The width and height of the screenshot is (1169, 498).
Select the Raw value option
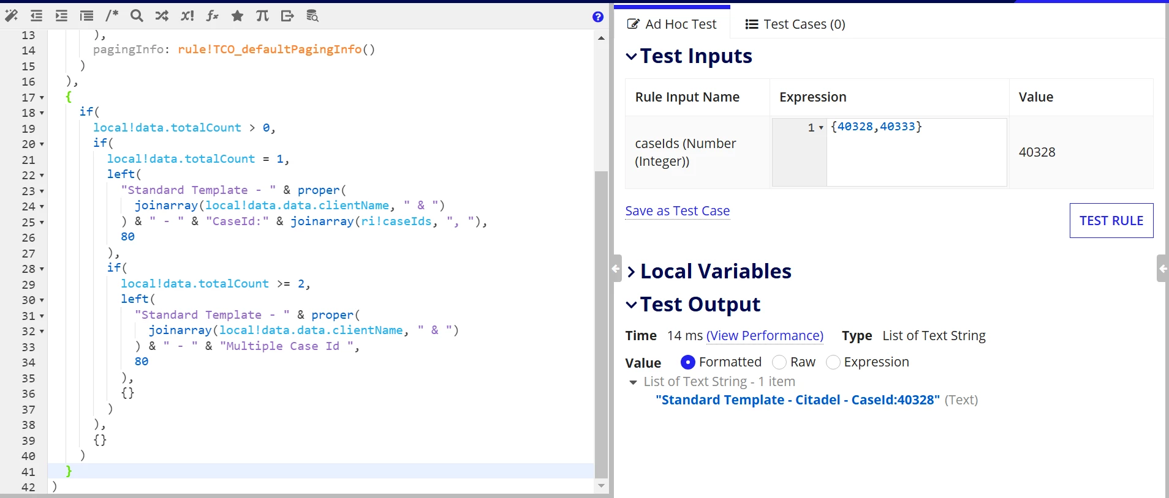point(779,362)
